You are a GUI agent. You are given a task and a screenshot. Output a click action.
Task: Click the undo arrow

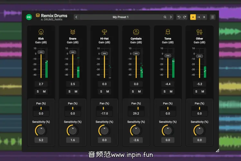pyautogui.click(x=179, y=17)
